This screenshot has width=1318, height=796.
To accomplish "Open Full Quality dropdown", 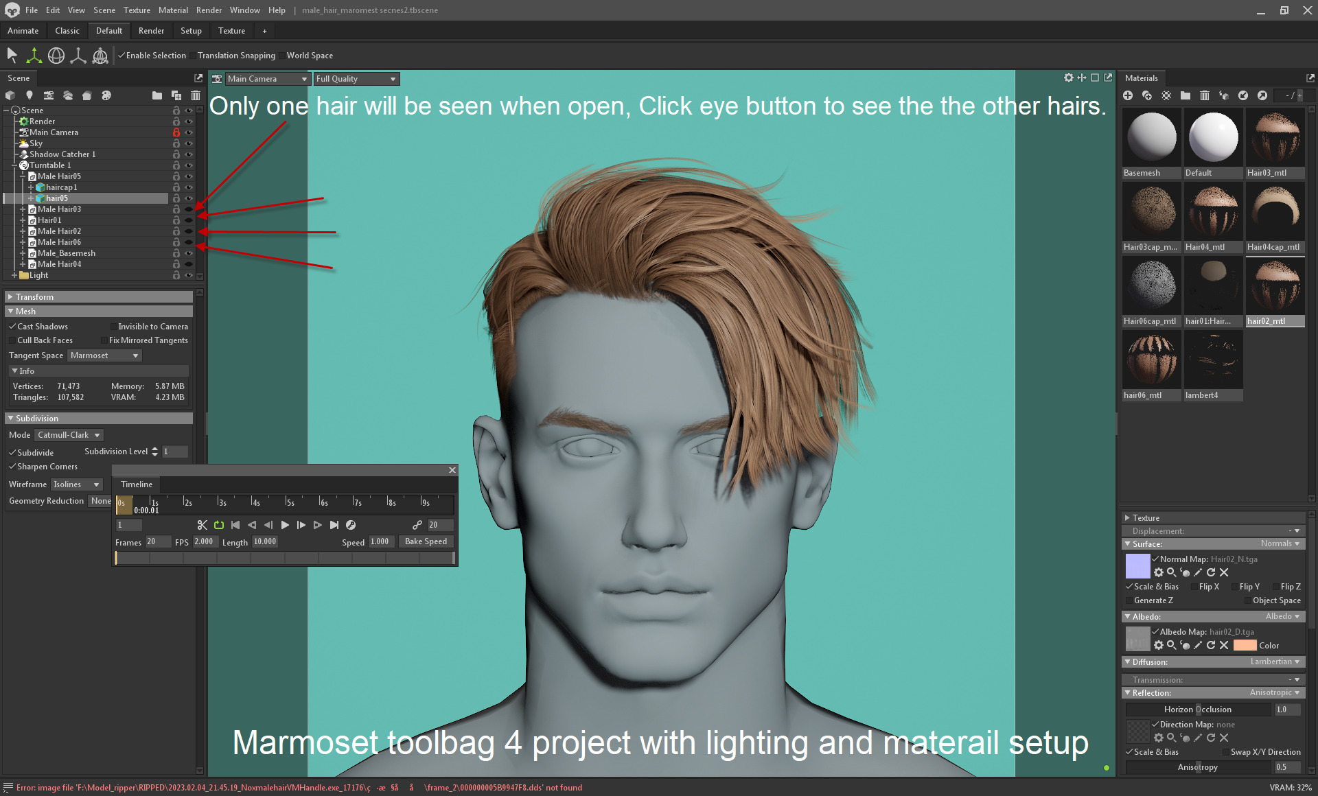I will [356, 79].
